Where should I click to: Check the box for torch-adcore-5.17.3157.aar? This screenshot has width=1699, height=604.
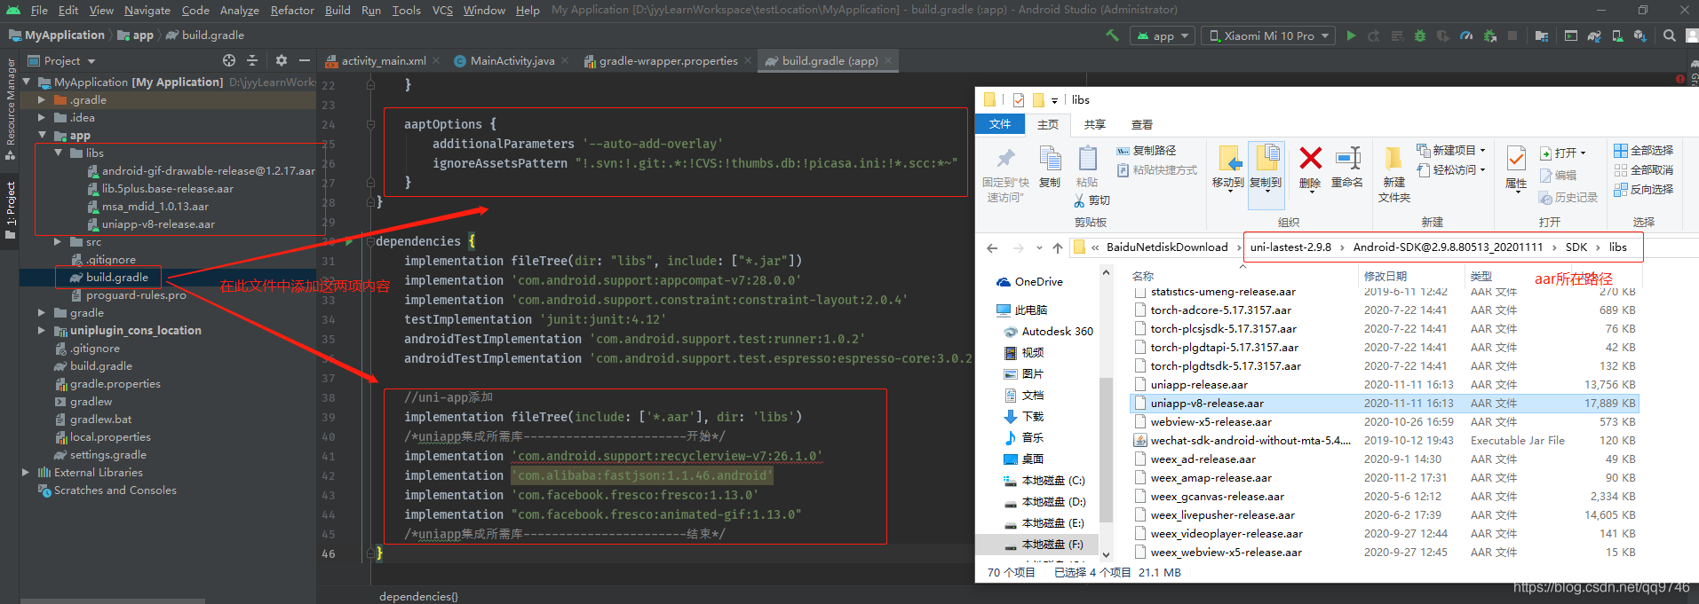point(1140,310)
